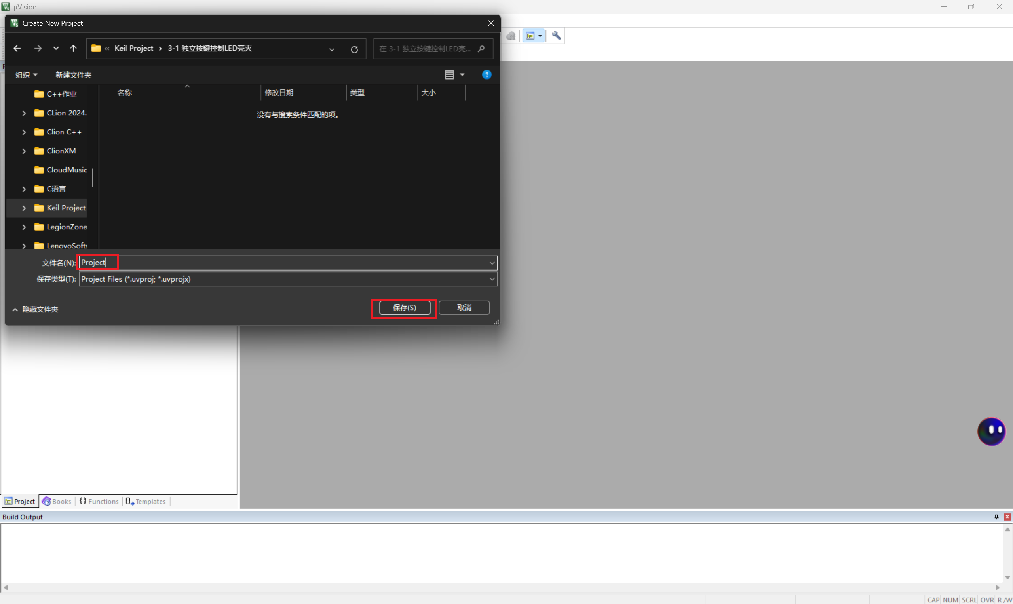This screenshot has height=604, width=1013.
Task: Switch to the Books tab
Action: click(x=57, y=502)
